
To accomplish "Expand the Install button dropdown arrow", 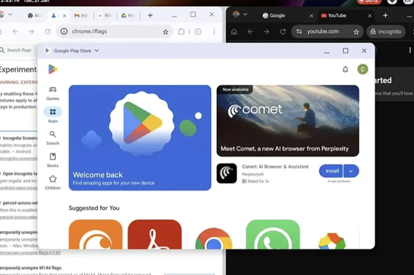I will pyautogui.click(x=351, y=171).
